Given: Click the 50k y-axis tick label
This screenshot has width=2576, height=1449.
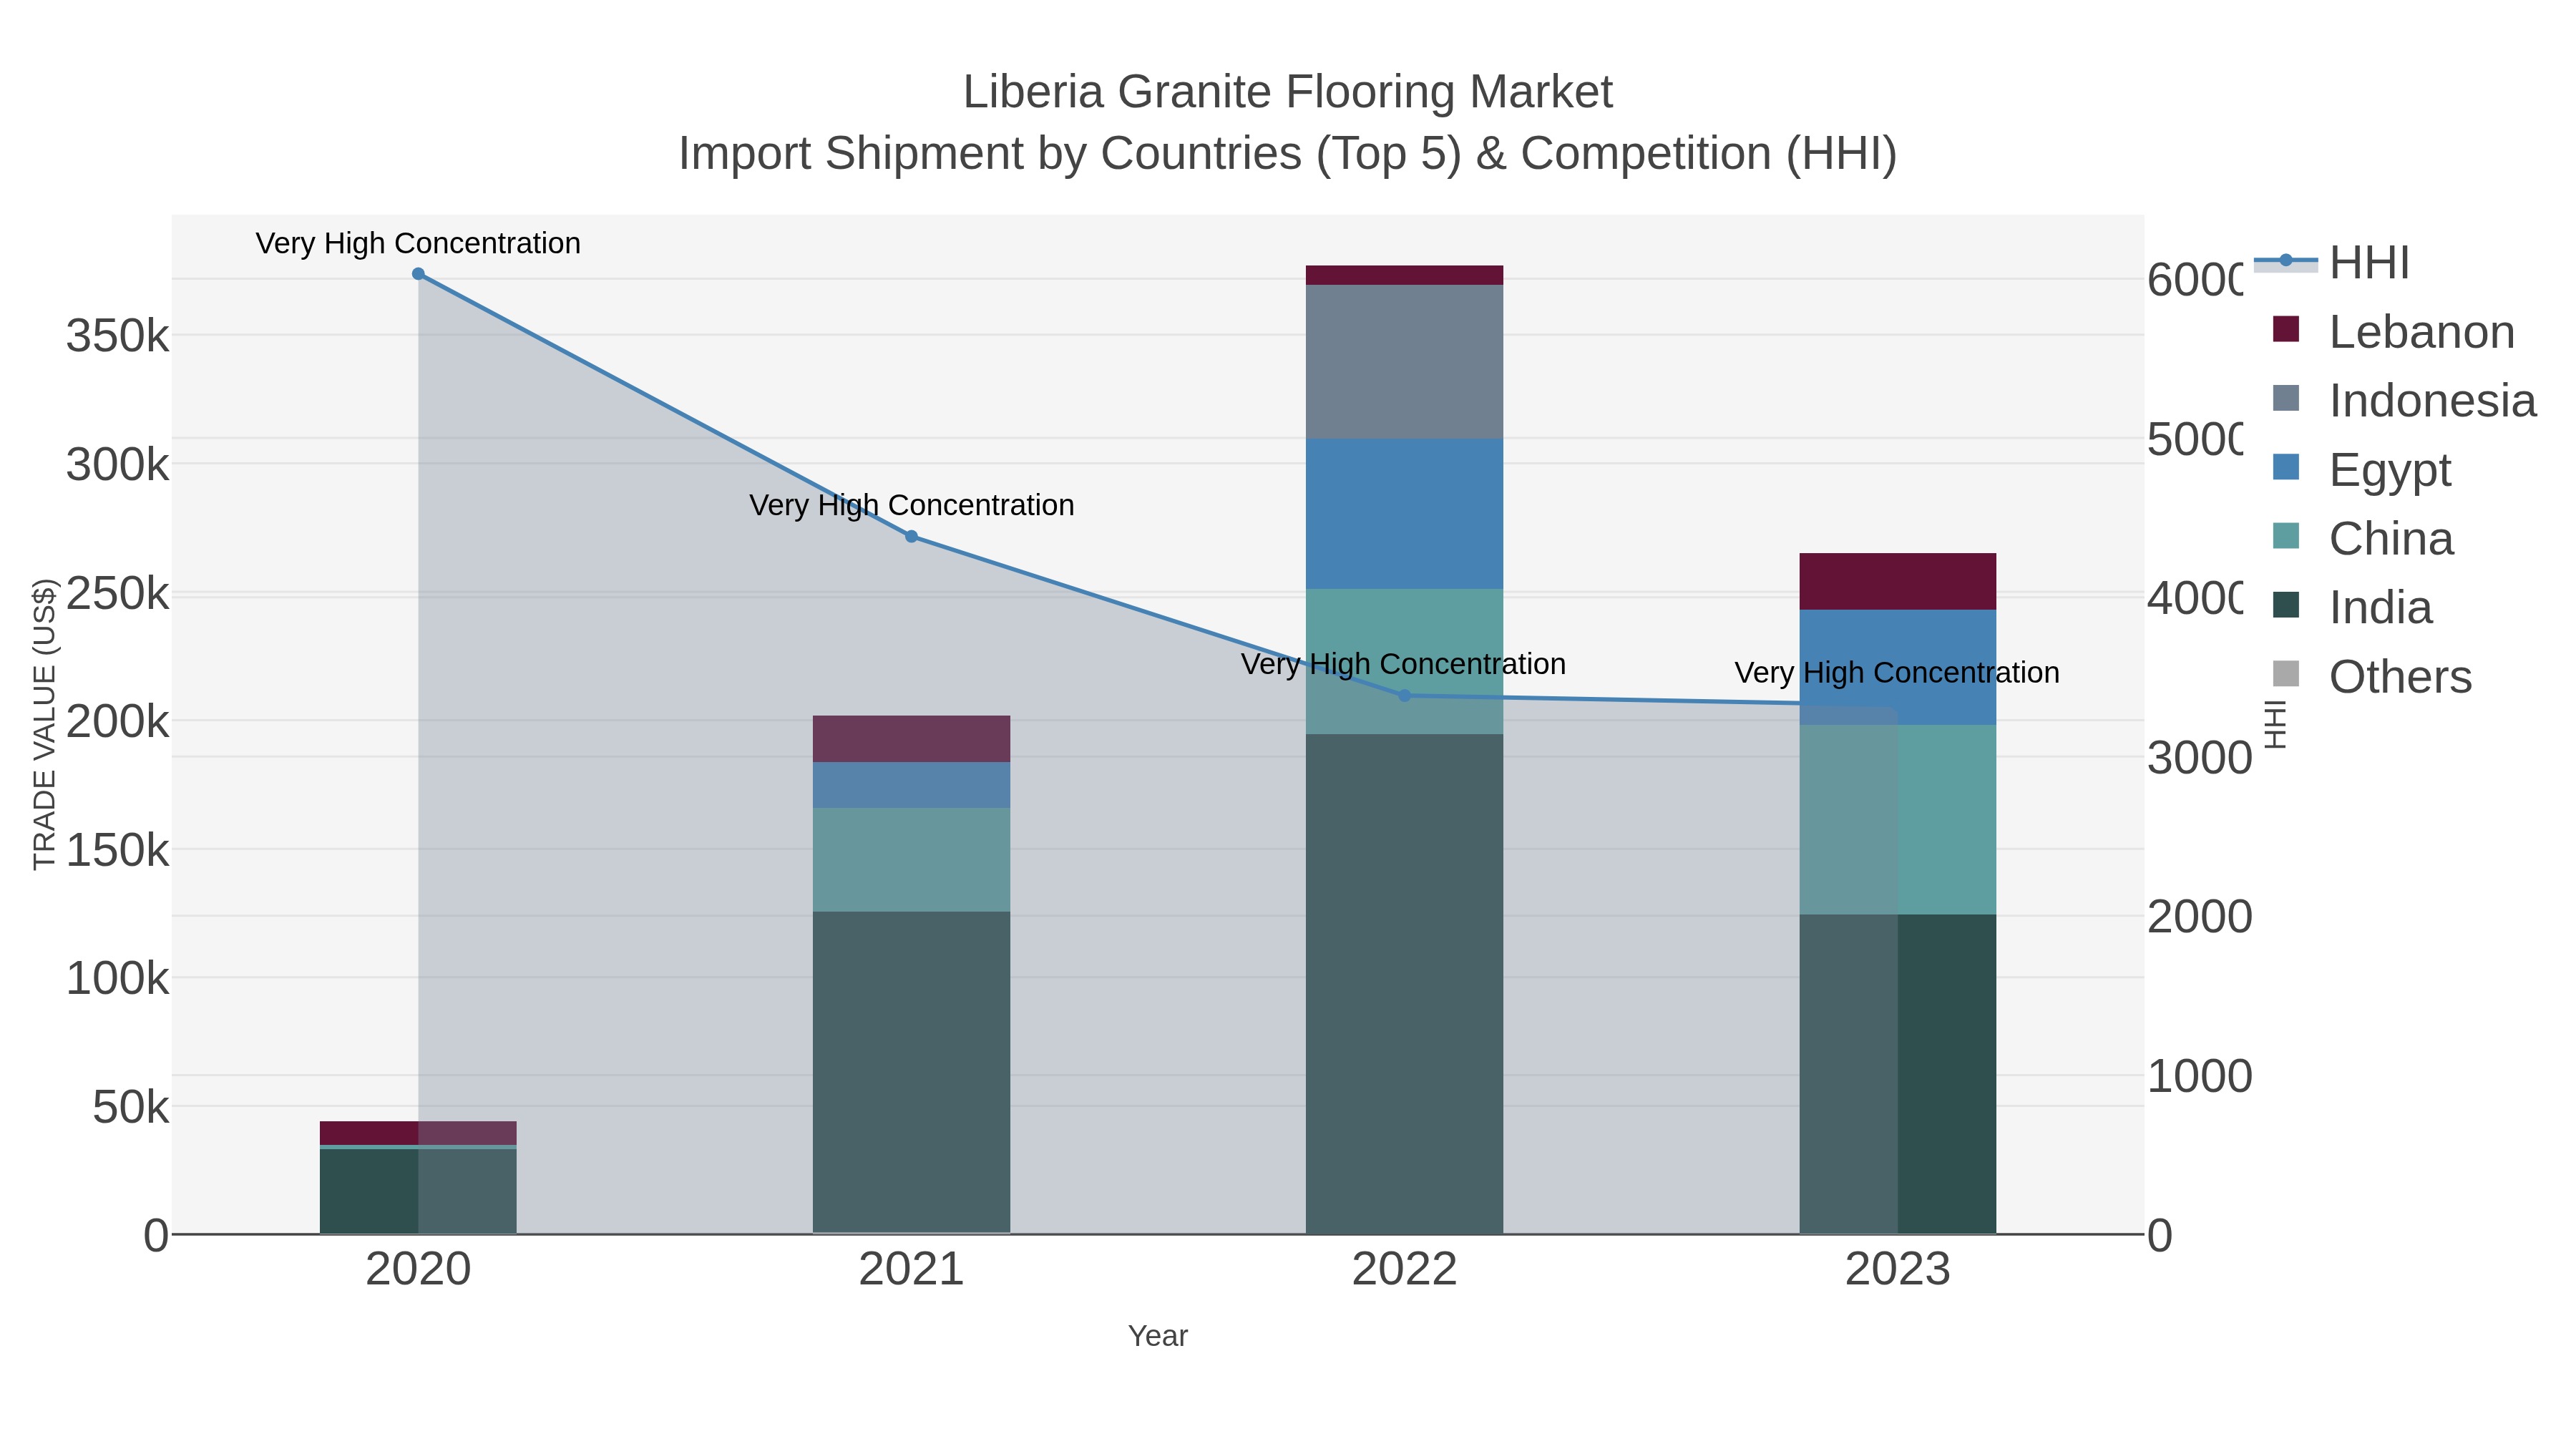Looking at the screenshot, I should pyautogui.click(x=131, y=1108).
